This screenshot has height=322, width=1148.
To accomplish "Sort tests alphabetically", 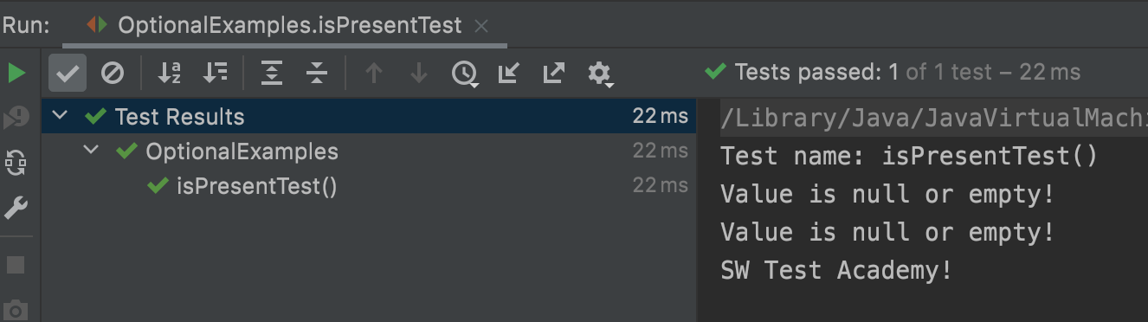I will (x=169, y=74).
